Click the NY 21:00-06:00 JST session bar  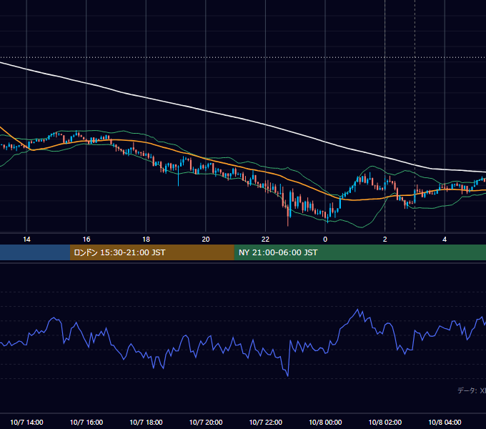click(359, 252)
